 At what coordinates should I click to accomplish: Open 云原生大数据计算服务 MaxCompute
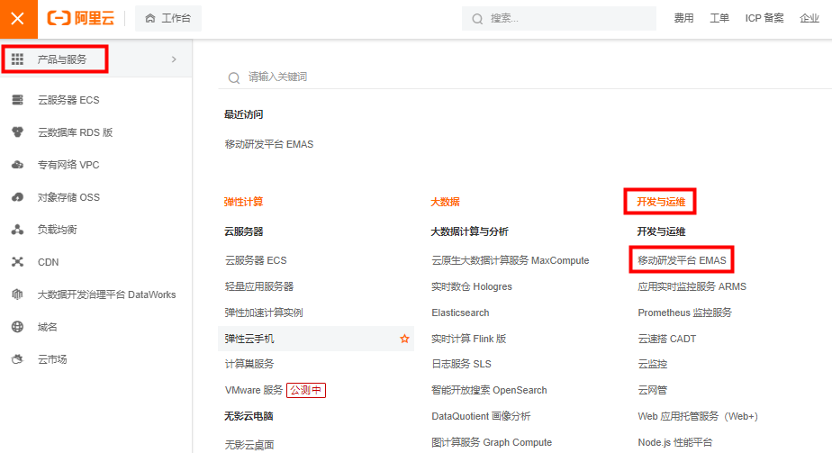(x=511, y=260)
